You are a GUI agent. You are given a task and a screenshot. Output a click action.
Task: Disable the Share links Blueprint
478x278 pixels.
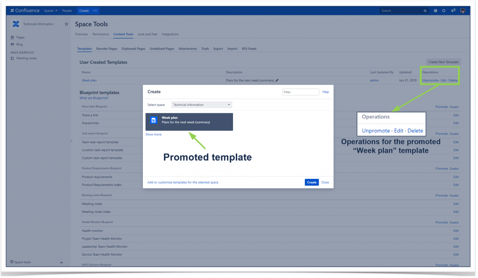[x=454, y=107]
